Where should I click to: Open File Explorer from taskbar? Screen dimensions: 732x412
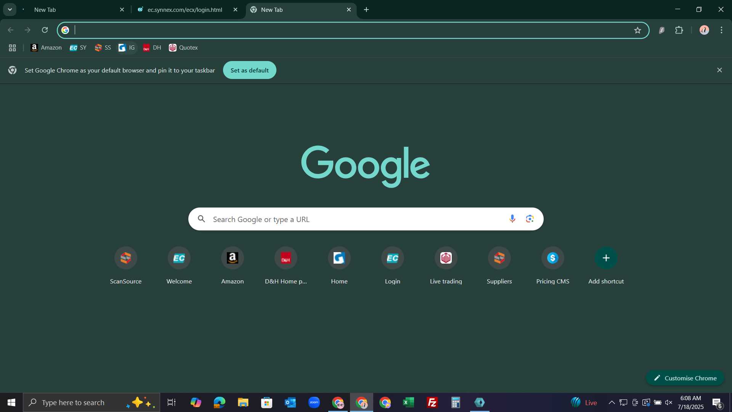click(x=243, y=402)
